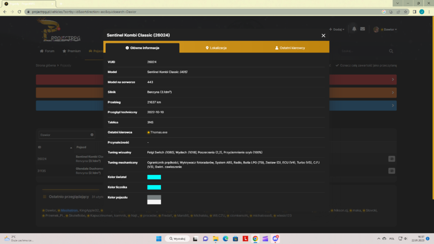Image resolution: width=434 pixels, height=244 pixels.
Task: Open KingApple32 user profile link
Action: click(89, 211)
